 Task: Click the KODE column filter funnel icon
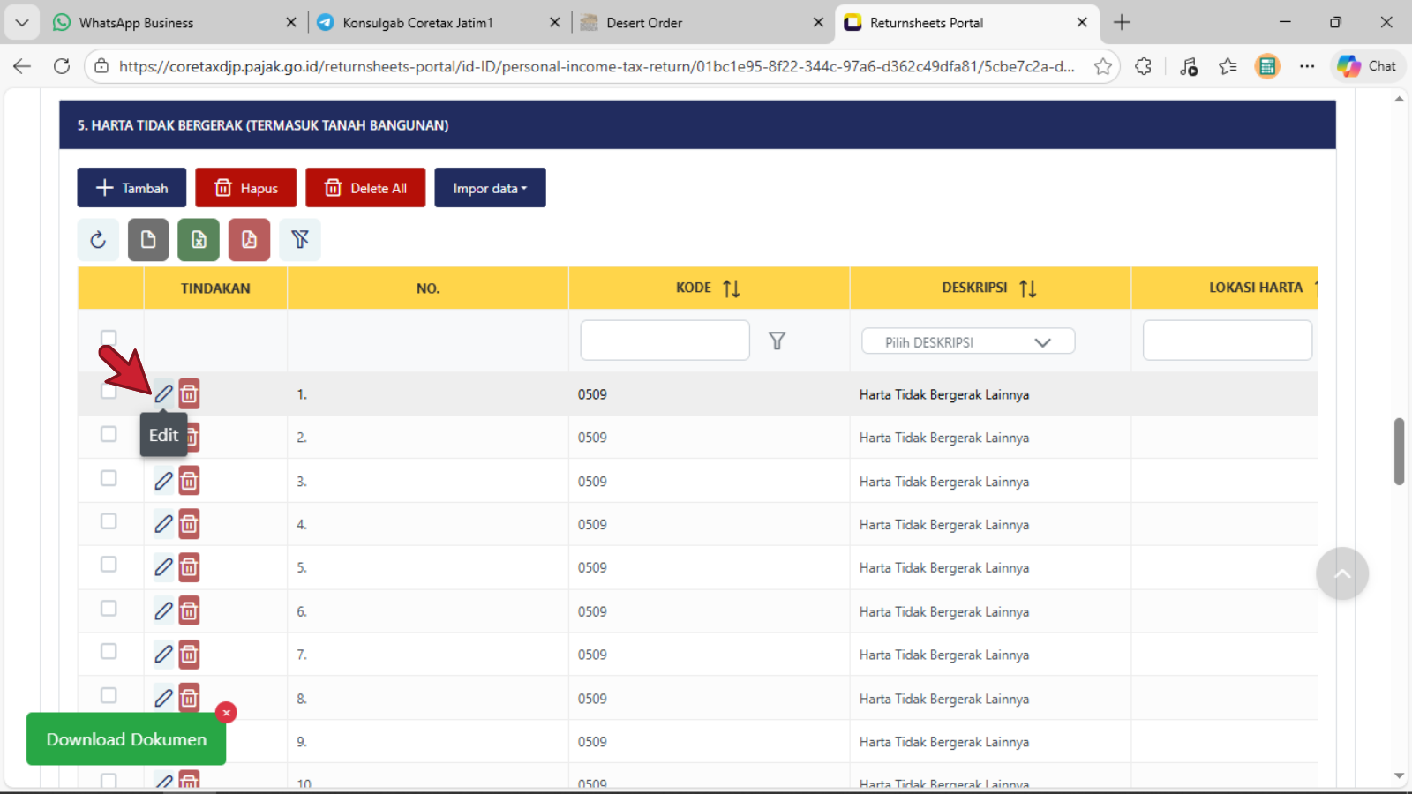tap(777, 341)
